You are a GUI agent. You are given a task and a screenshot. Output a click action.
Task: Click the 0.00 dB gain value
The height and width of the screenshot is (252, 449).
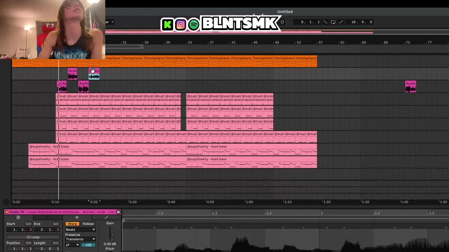pyautogui.click(x=110, y=244)
